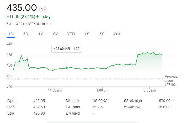Viewport: 187px width, 123px height.
Task: Click the Previous close 423.95 label
Action: coord(171,81)
